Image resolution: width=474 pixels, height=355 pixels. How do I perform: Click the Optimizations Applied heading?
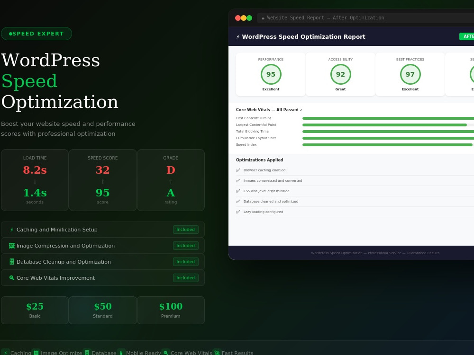260,160
